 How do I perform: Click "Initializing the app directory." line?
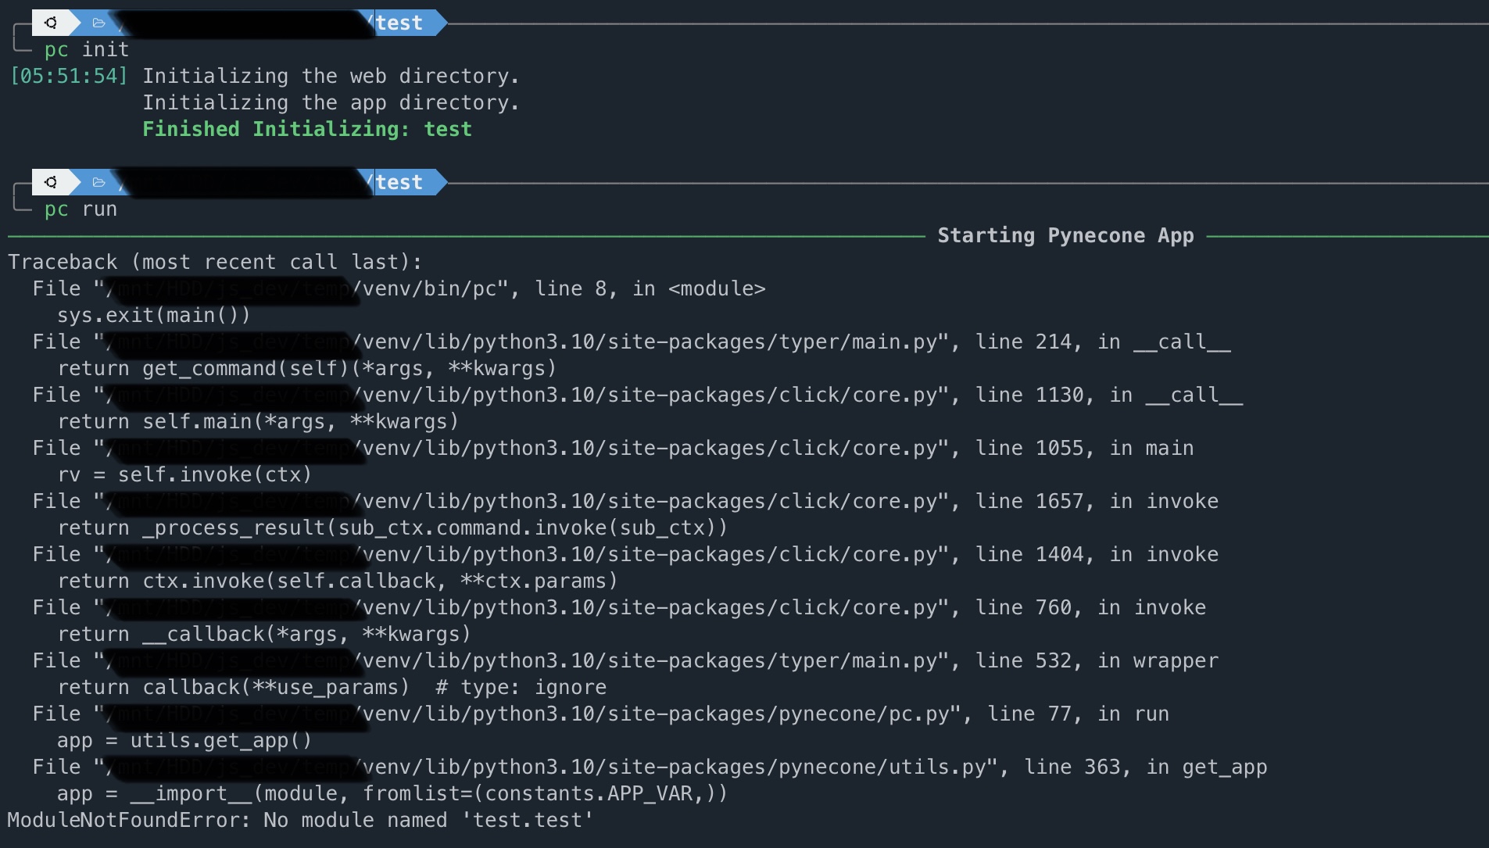(x=331, y=102)
